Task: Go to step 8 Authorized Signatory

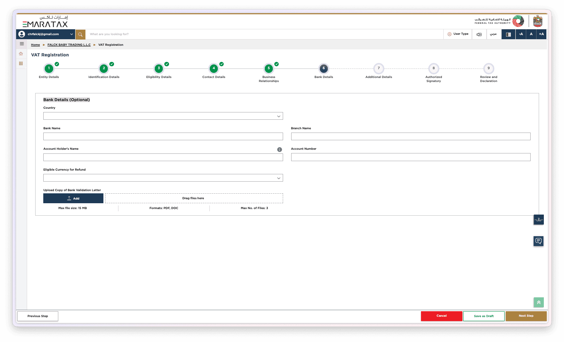Action: click(x=433, y=68)
